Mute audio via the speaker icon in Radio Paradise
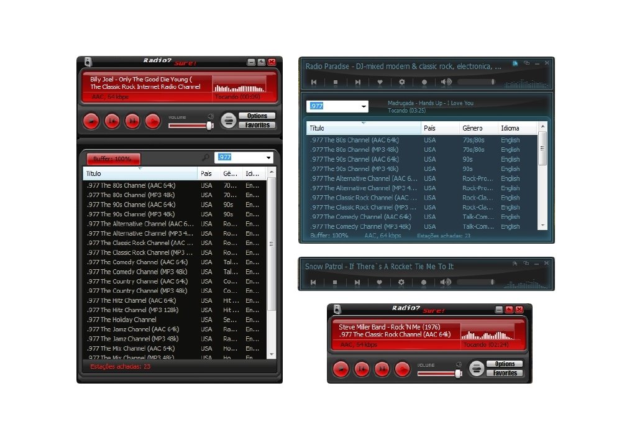 click(x=445, y=81)
